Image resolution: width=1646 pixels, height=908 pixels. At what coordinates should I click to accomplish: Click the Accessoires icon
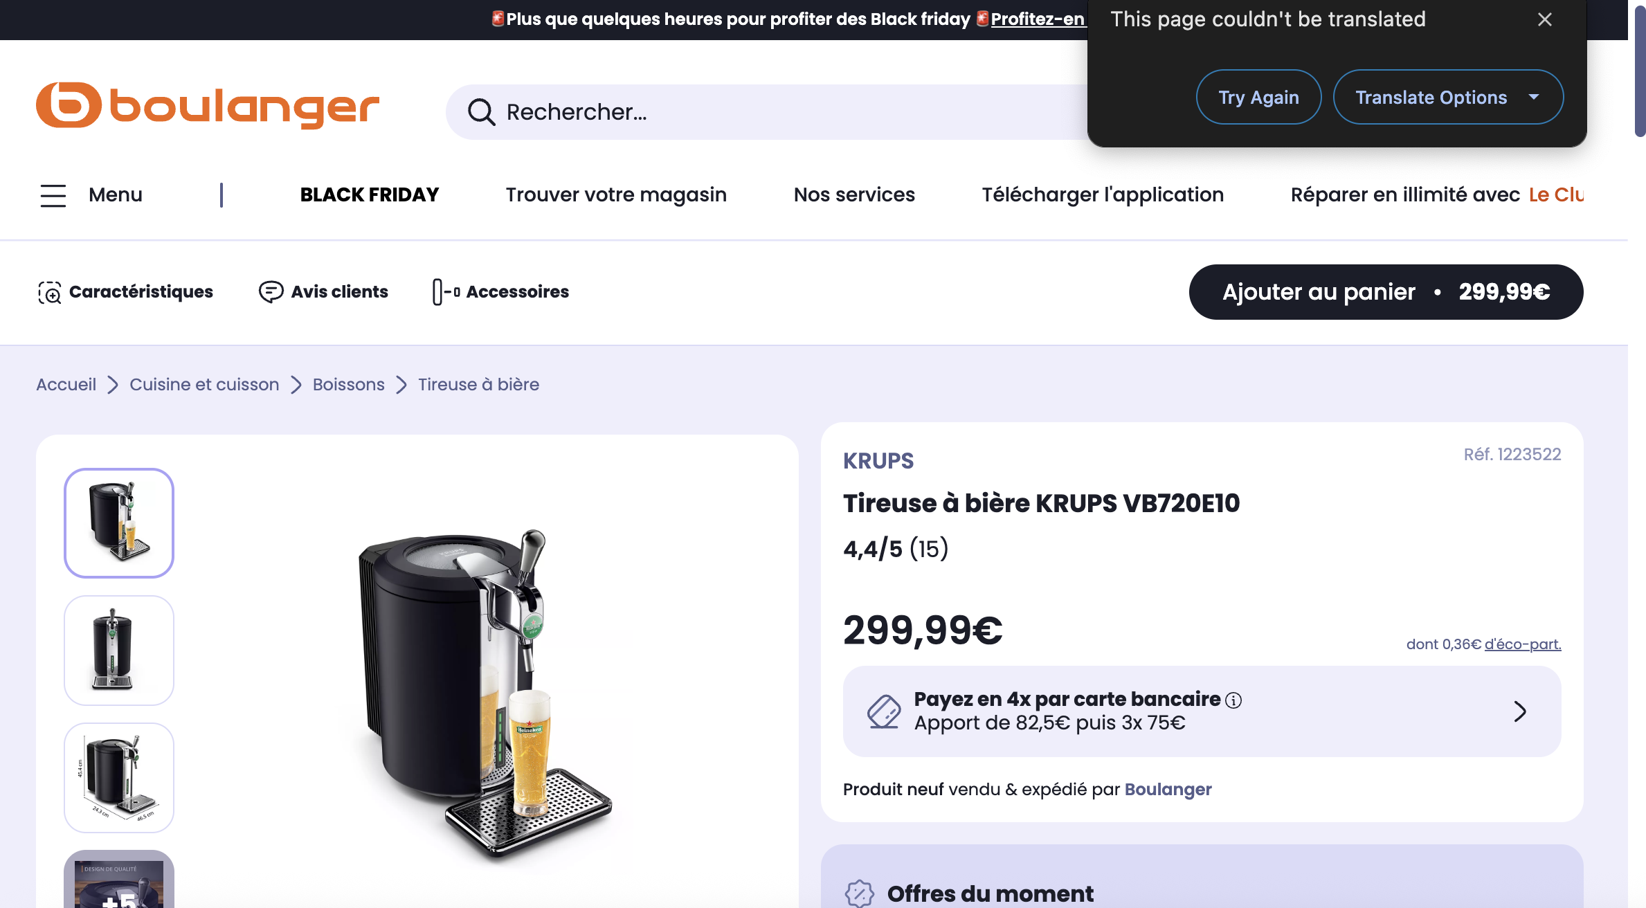[x=446, y=292]
